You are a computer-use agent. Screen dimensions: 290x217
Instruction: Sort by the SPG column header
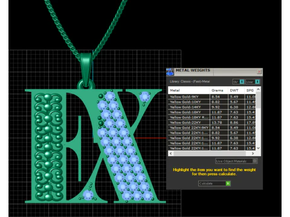pyautogui.click(x=250, y=90)
